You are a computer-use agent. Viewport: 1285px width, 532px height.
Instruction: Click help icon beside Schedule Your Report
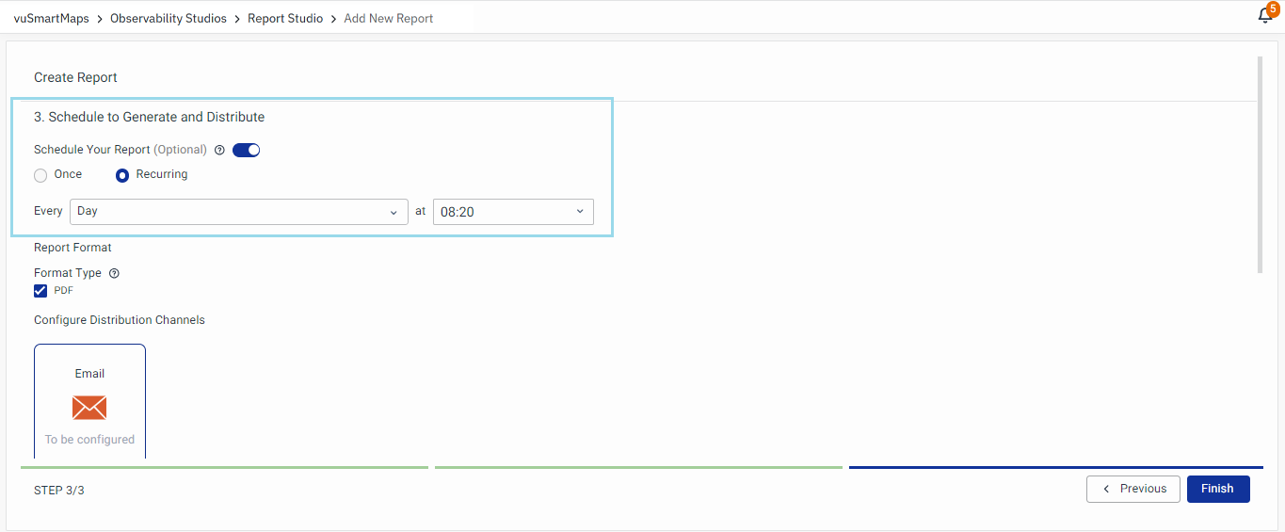(219, 150)
